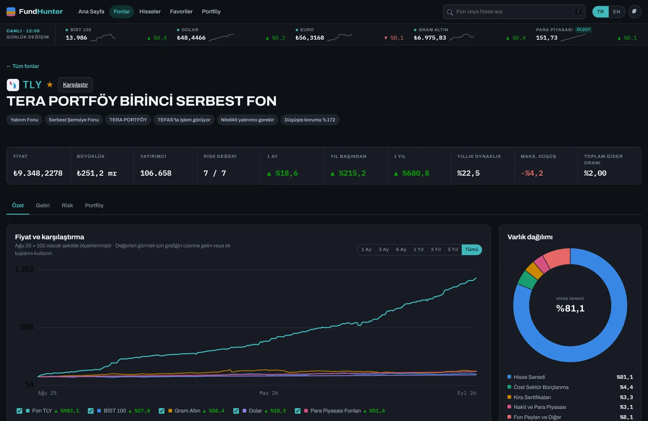
Task: Click the FundHunter logo icon
Action: coord(11,11)
